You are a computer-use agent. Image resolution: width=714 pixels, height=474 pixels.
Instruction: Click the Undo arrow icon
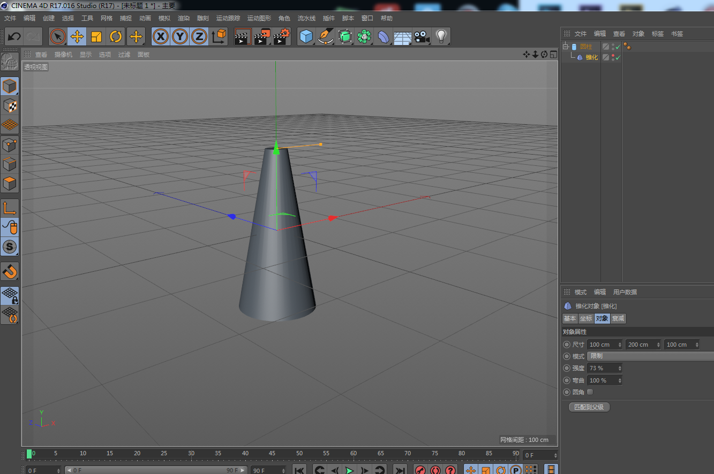click(14, 37)
